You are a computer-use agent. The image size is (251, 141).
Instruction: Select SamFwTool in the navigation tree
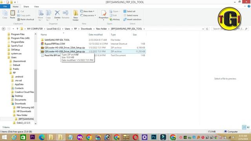click(x=17, y=46)
